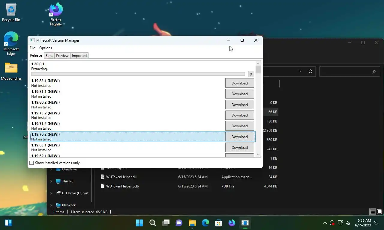The image size is (384, 230).
Task: Open the Widgets button on the taskbar
Action: [8, 223]
